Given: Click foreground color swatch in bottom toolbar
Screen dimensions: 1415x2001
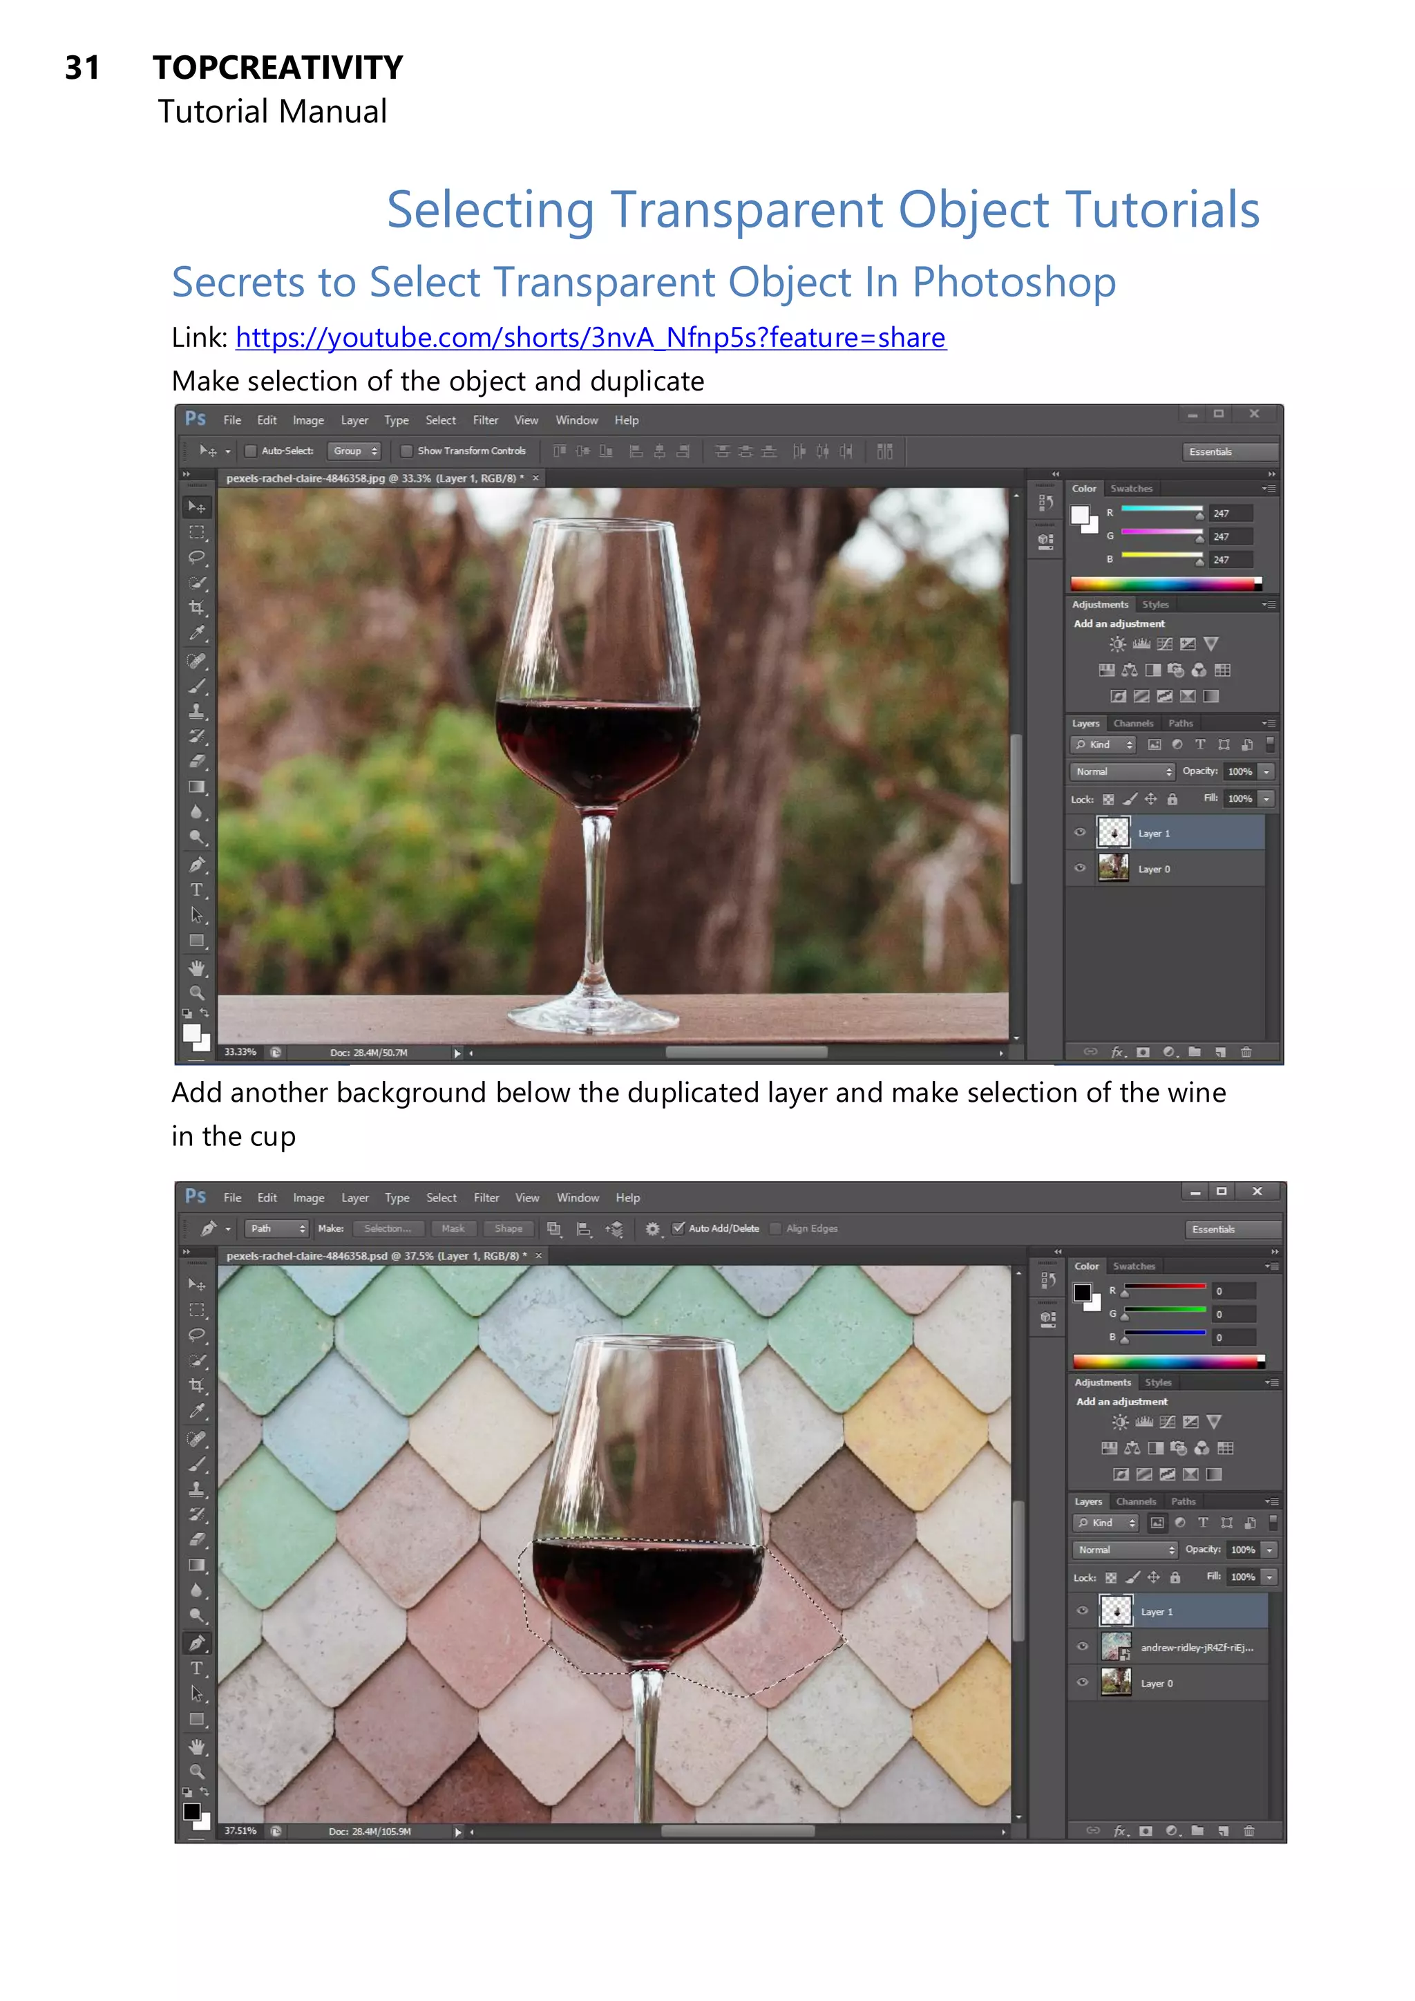Looking at the screenshot, I should (x=191, y=1812).
